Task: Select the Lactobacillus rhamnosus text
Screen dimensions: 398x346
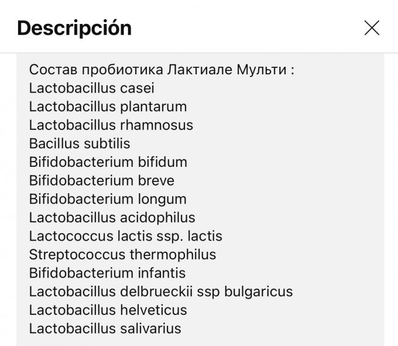Action: pos(111,125)
